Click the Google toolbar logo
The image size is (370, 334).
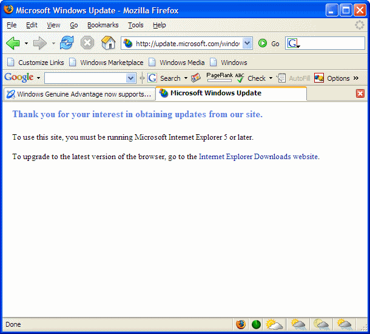coord(19,78)
